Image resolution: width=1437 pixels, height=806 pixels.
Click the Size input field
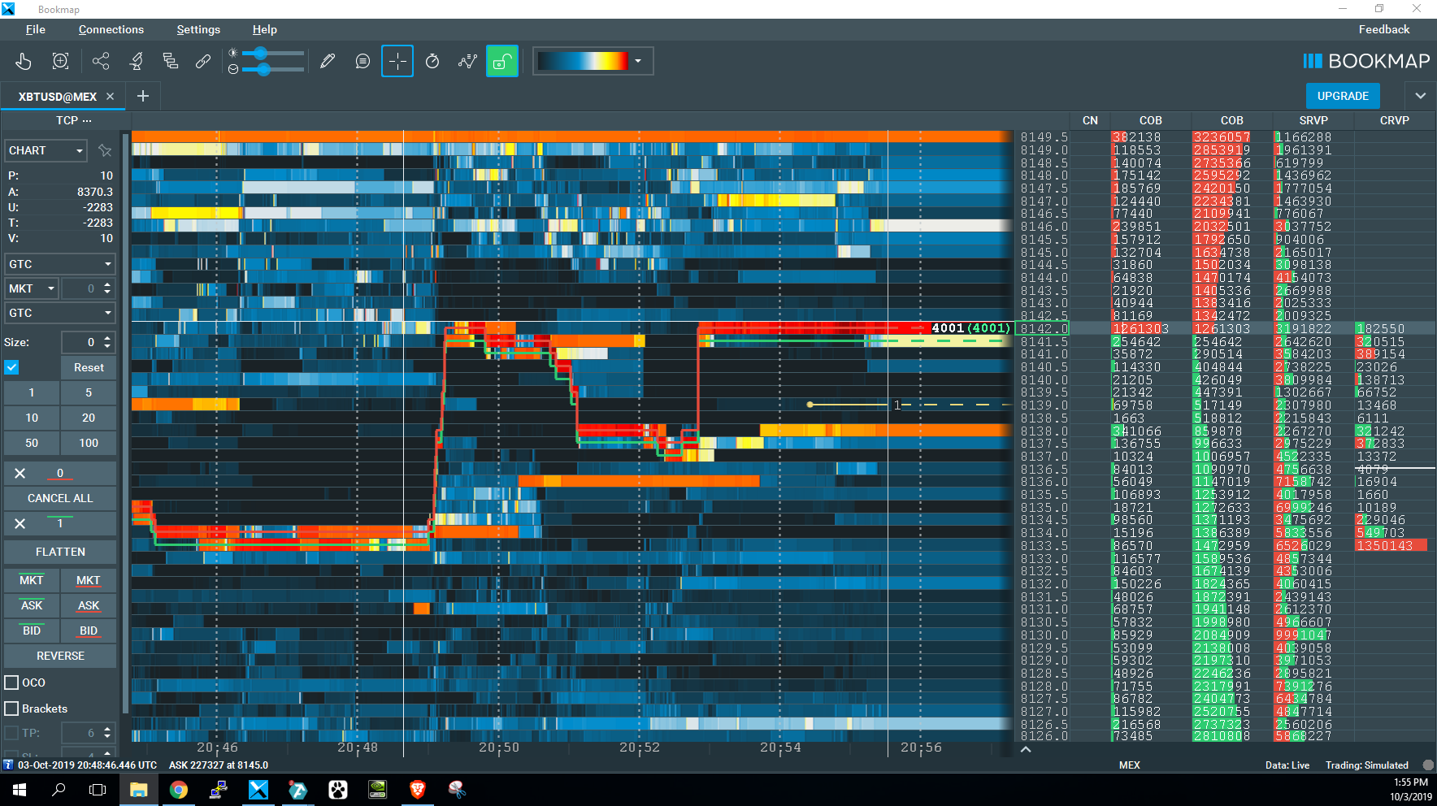[81, 342]
